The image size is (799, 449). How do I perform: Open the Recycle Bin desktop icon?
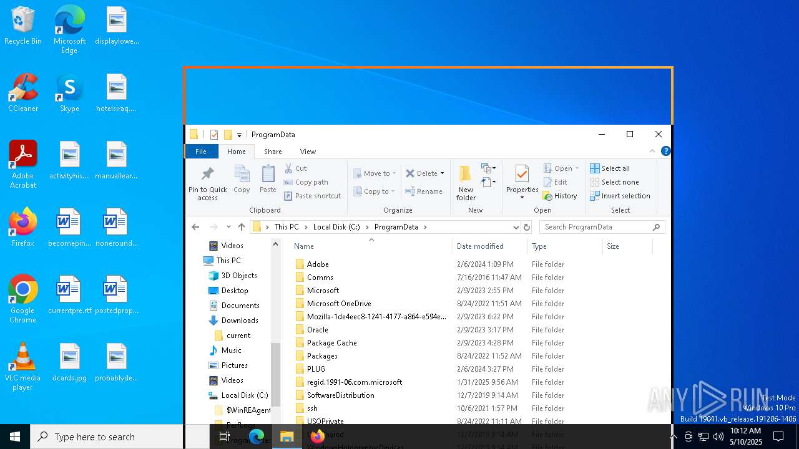click(x=22, y=26)
